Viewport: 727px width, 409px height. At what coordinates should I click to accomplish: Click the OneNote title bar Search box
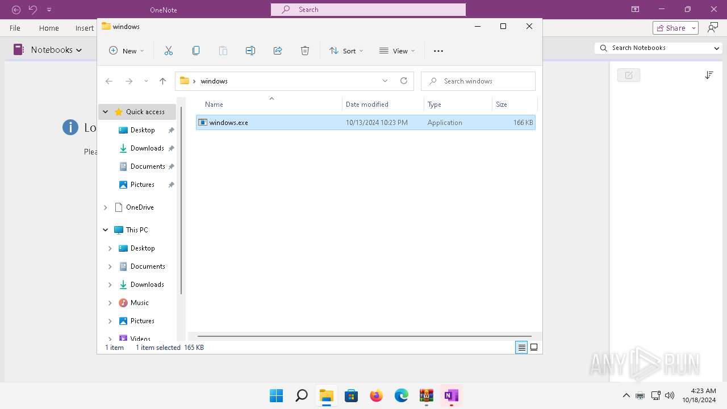pos(368,10)
